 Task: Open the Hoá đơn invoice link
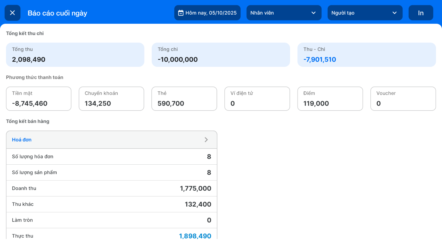tap(22, 140)
